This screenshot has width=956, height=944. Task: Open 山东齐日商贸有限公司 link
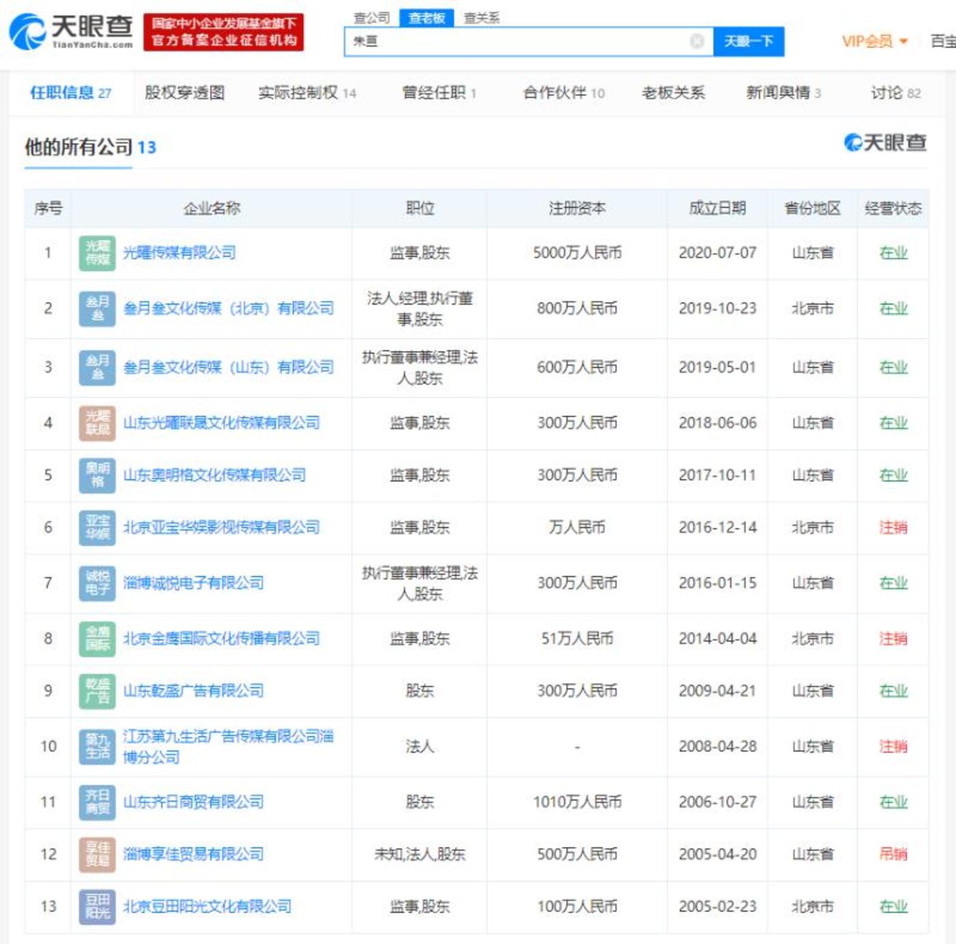pyautogui.click(x=193, y=802)
